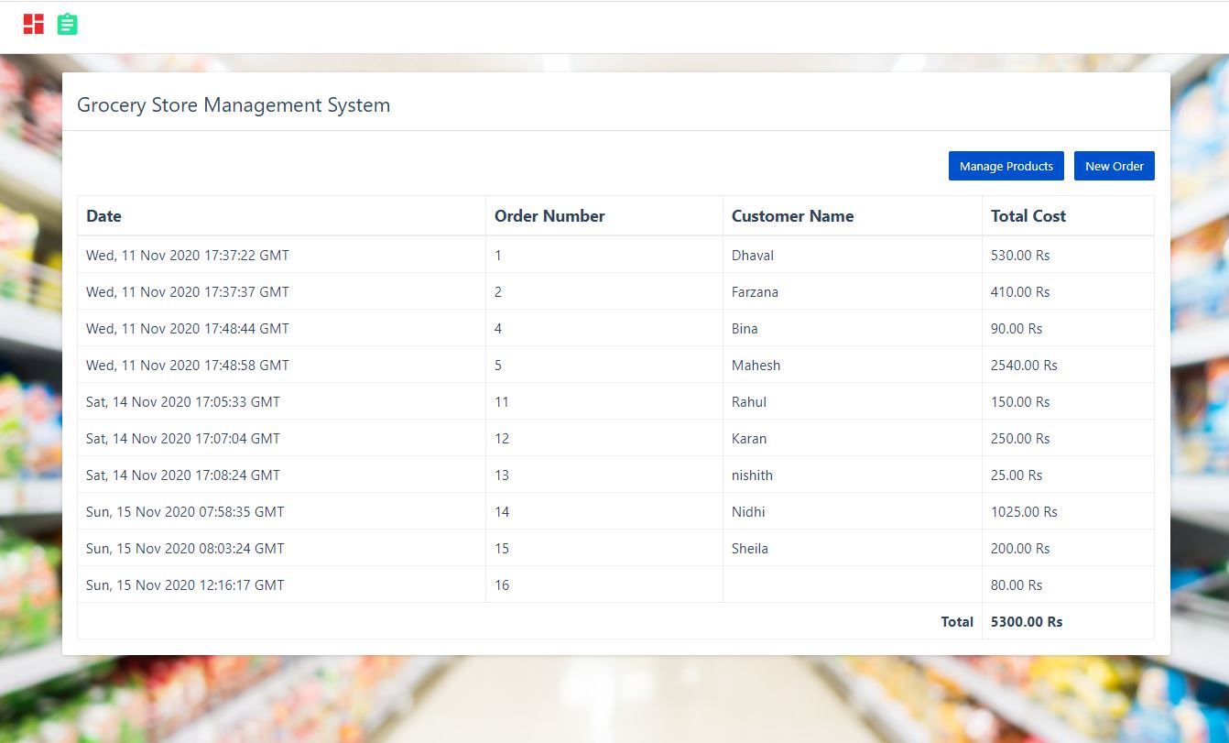The image size is (1229, 743).
Task: Click customer name Nidhi
Action: coord(748,512)
